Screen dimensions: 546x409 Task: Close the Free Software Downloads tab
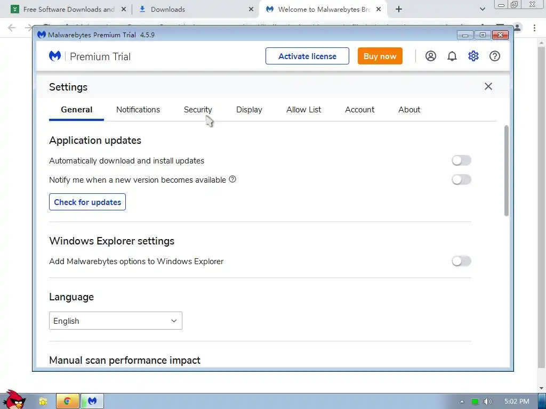tap(124, 10)
